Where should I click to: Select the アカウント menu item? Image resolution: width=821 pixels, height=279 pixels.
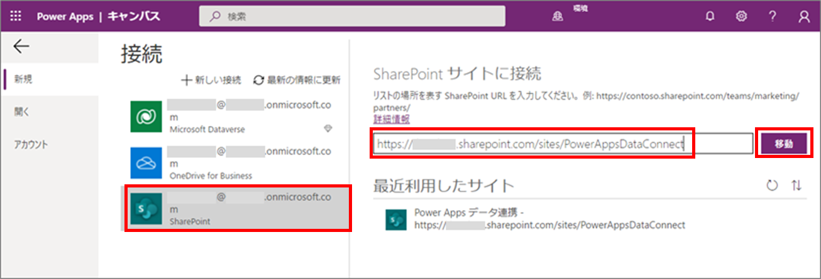[50, 144]
